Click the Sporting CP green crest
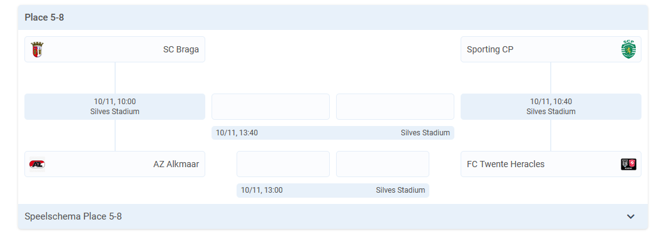The image size is (659, 237). click(628, 49)
